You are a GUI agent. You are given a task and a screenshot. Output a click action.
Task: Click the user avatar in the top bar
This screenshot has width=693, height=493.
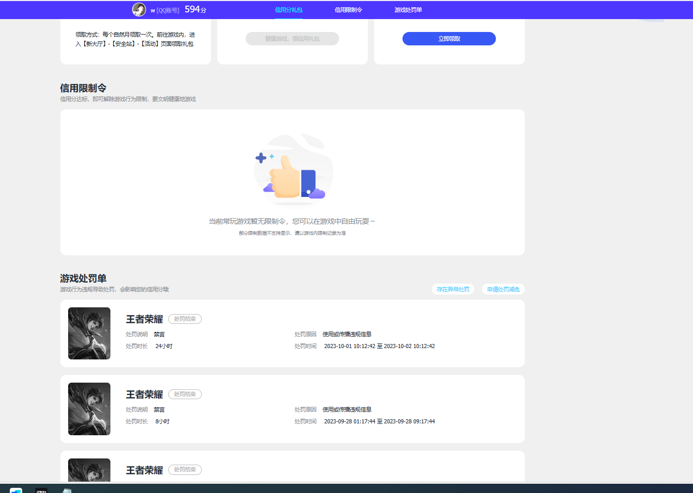[x=138, y=9]
